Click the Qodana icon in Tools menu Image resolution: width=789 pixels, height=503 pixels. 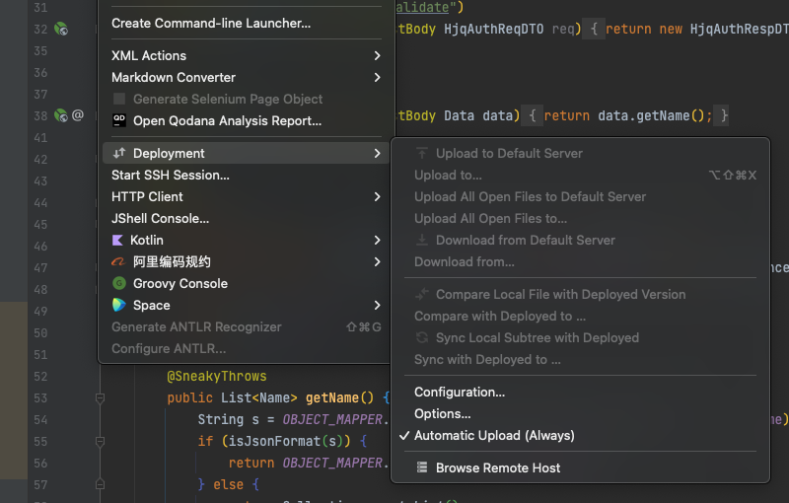(119, 121)
